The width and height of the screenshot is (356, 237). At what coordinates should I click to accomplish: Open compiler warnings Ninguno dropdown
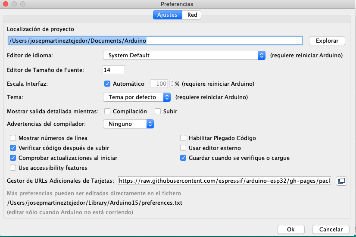click(128, 124)
